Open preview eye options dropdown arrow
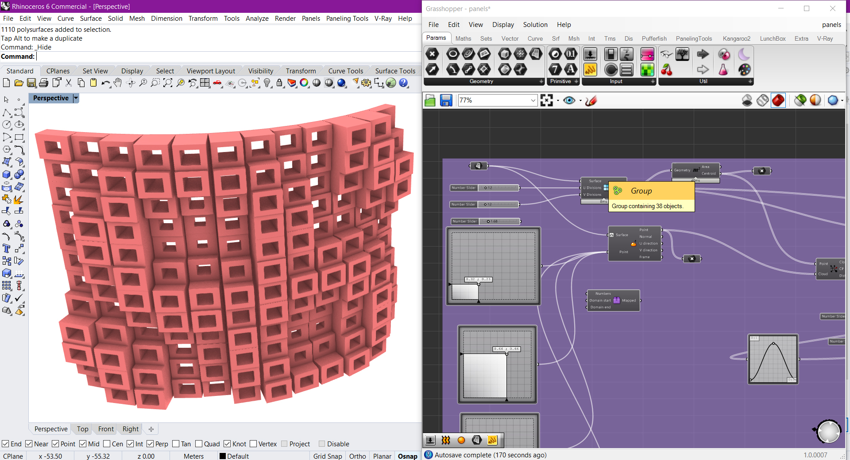850x460 pixels. click(580, 101)
